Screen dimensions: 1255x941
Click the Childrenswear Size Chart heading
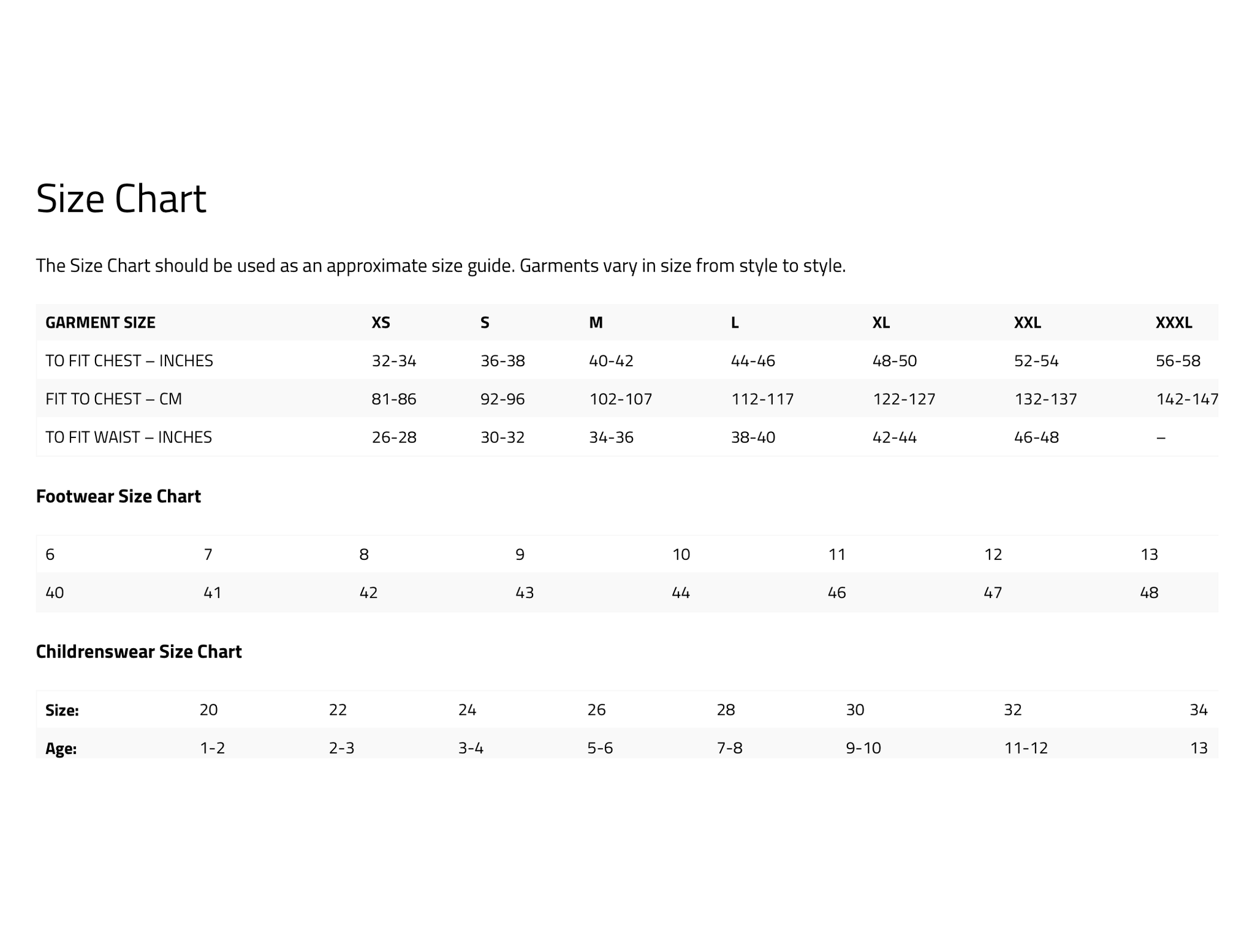[x=139, y=651]
